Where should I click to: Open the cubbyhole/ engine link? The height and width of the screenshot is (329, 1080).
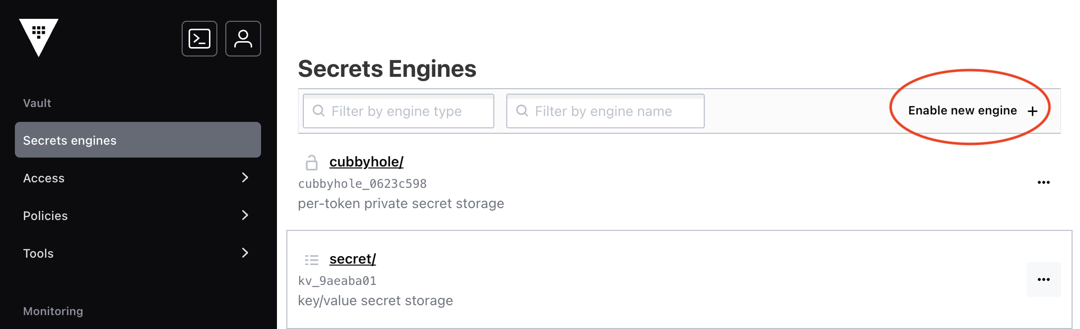tap(366, 162)
